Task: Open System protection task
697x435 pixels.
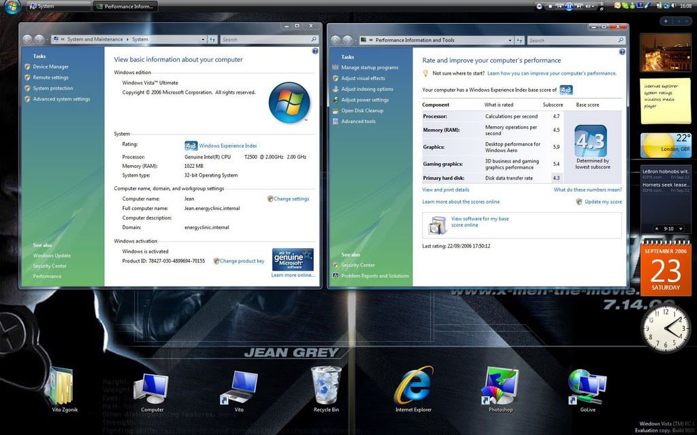Action: (x=53, y=88)
